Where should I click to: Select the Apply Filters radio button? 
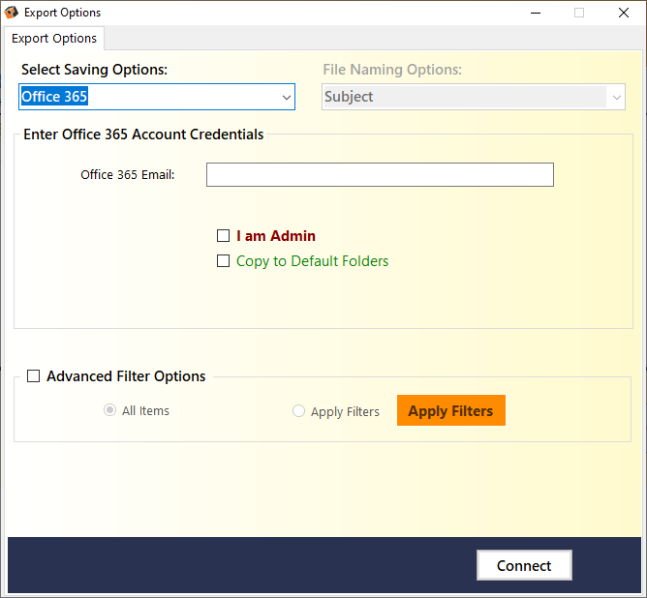[x=298, y=411]
